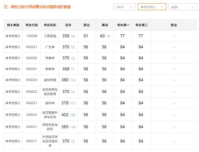Click the 总分 column header
The height and width of the screenshot is (152, 199).
[x=68, y=25]
